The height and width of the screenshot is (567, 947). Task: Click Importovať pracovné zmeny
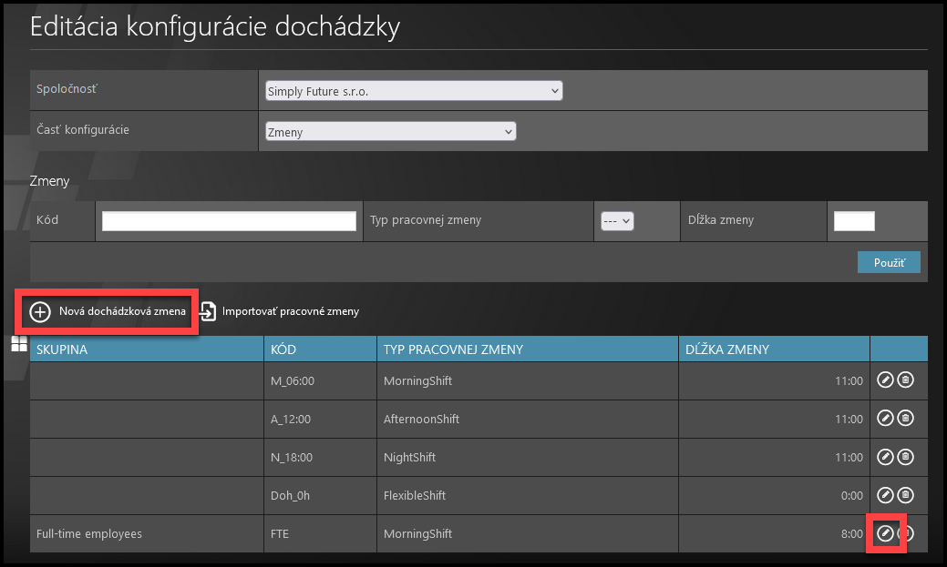pos(280,311)
